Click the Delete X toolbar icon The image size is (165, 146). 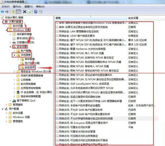[25, 12]
